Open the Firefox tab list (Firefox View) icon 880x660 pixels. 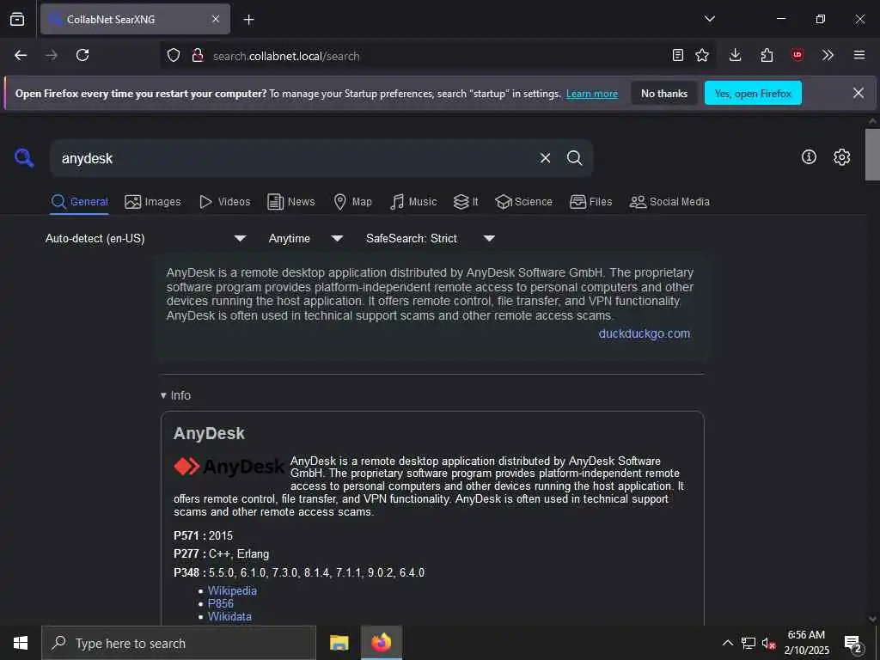pyautogui.click(x=17, y=19)
